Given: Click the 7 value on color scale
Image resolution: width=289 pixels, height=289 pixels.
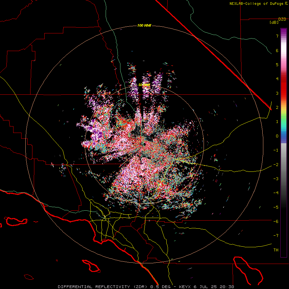Looking at the screenshot, I should pyautogui.click(x=277, y=36).
